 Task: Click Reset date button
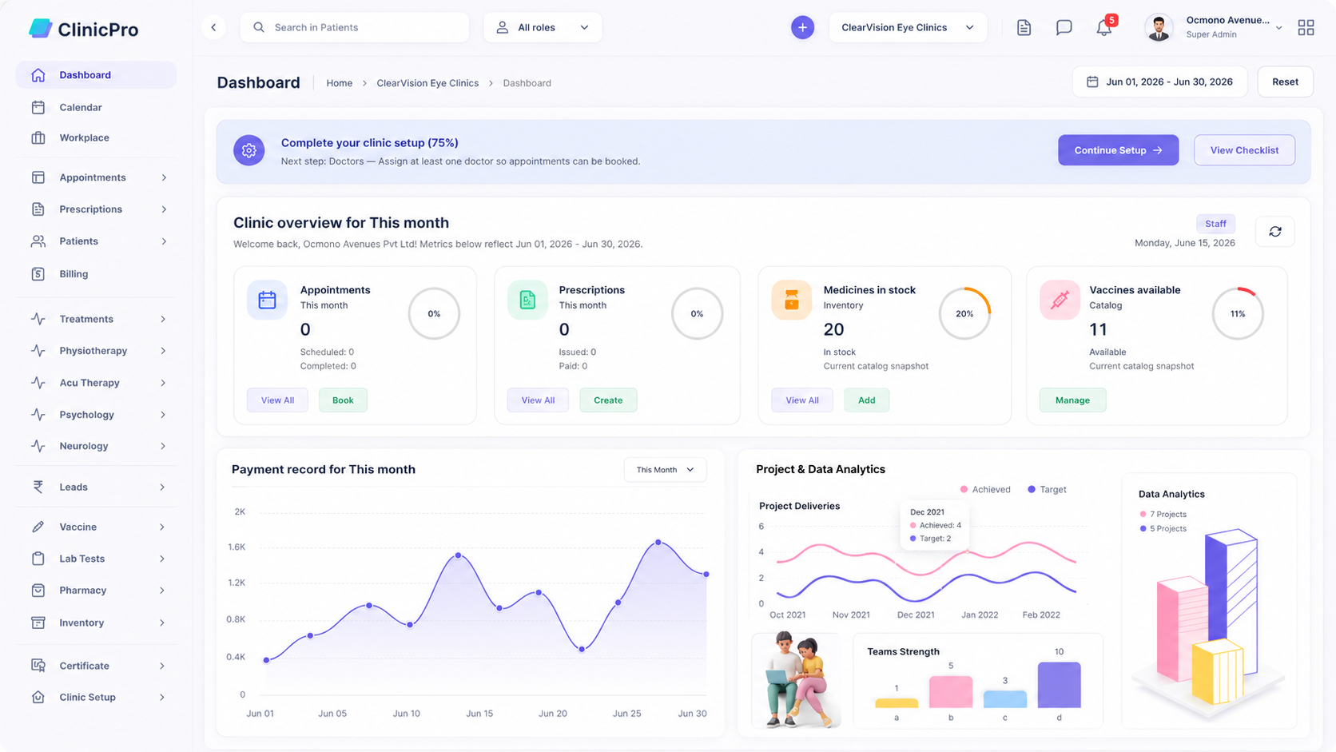point(1285,82)
